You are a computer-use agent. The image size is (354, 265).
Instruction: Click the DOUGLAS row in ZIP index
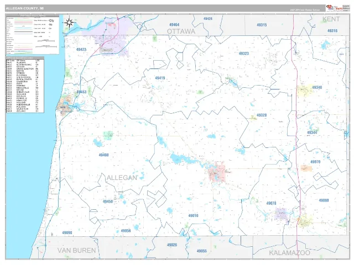point(25,96)
